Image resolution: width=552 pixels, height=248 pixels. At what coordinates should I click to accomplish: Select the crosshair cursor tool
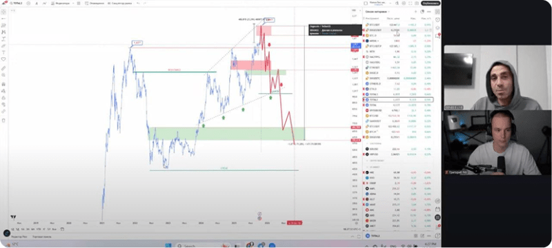pyautogui.click(x=3, y=12)
